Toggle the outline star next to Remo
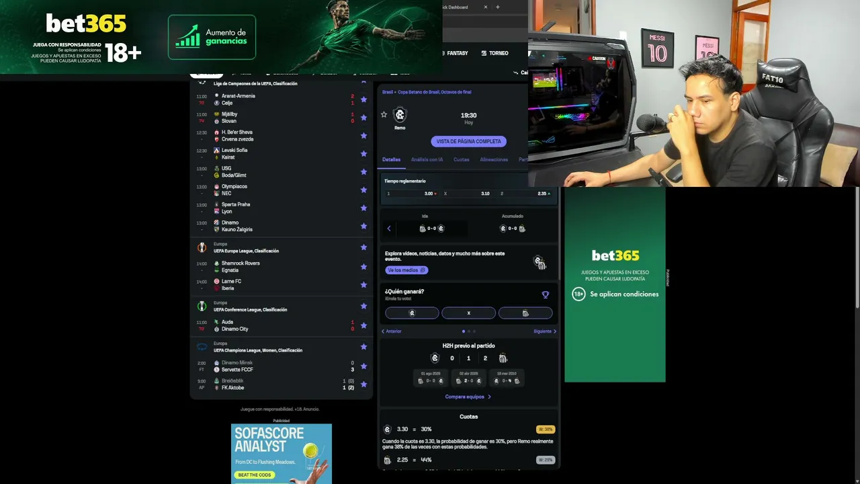The width and height of the screenshot is (860, 484). pyautogui.click(x=384, y=114)
